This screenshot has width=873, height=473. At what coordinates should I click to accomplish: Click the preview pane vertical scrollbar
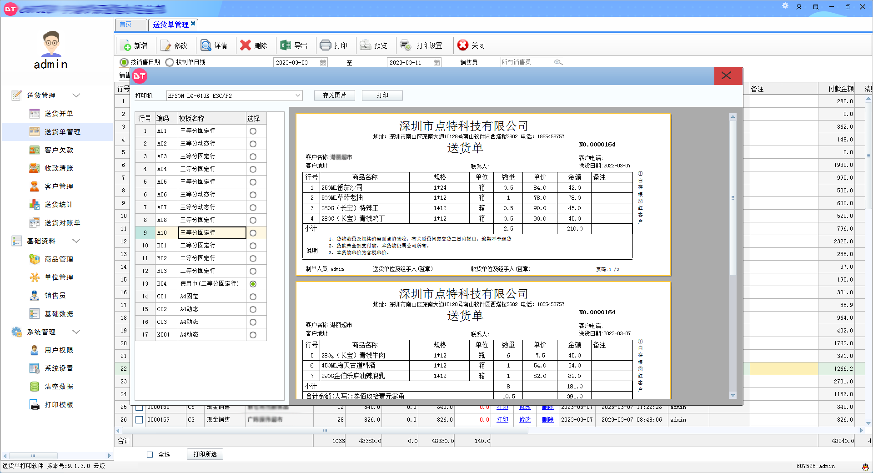click(733, 198)
